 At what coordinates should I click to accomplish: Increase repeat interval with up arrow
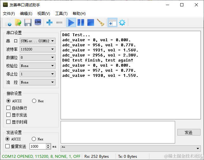[x=48, y=145]
